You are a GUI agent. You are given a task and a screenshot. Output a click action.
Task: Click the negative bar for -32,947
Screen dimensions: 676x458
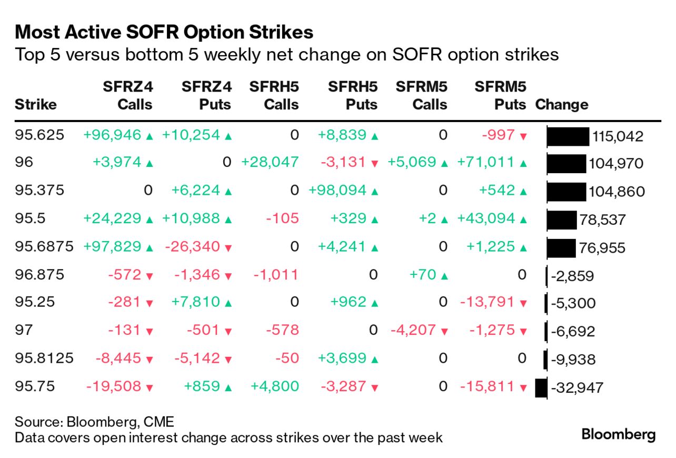coord(541,388)
